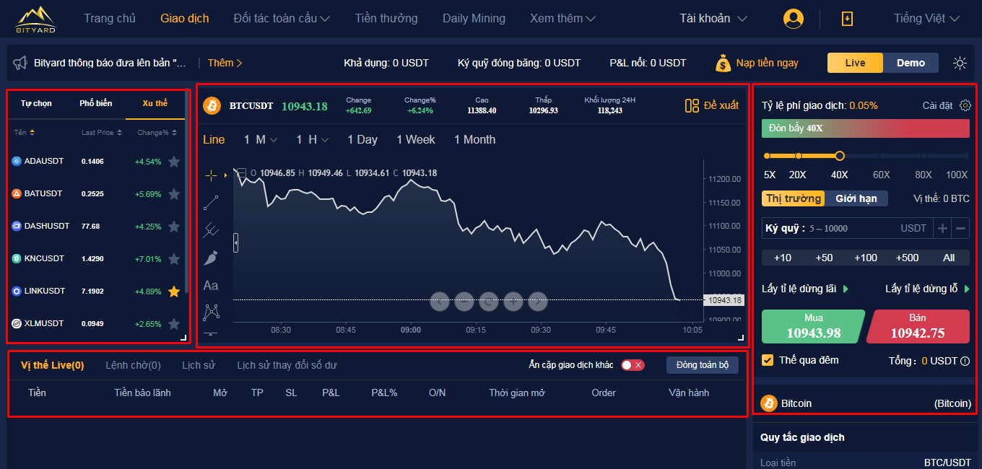The width and height of the screenshot is (982, 469).
Task: Open the 1 H interval dropdown
Action: coord(312,140)
